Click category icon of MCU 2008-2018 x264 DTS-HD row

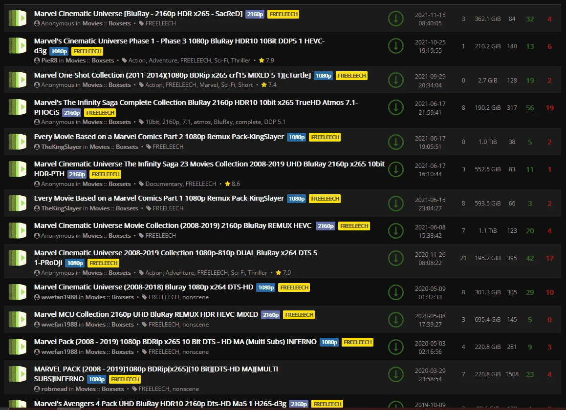tap(17, 292)
